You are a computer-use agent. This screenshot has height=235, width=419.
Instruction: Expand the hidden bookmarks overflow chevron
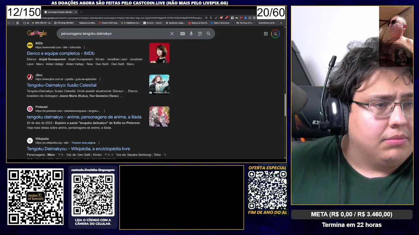point(281,23)
